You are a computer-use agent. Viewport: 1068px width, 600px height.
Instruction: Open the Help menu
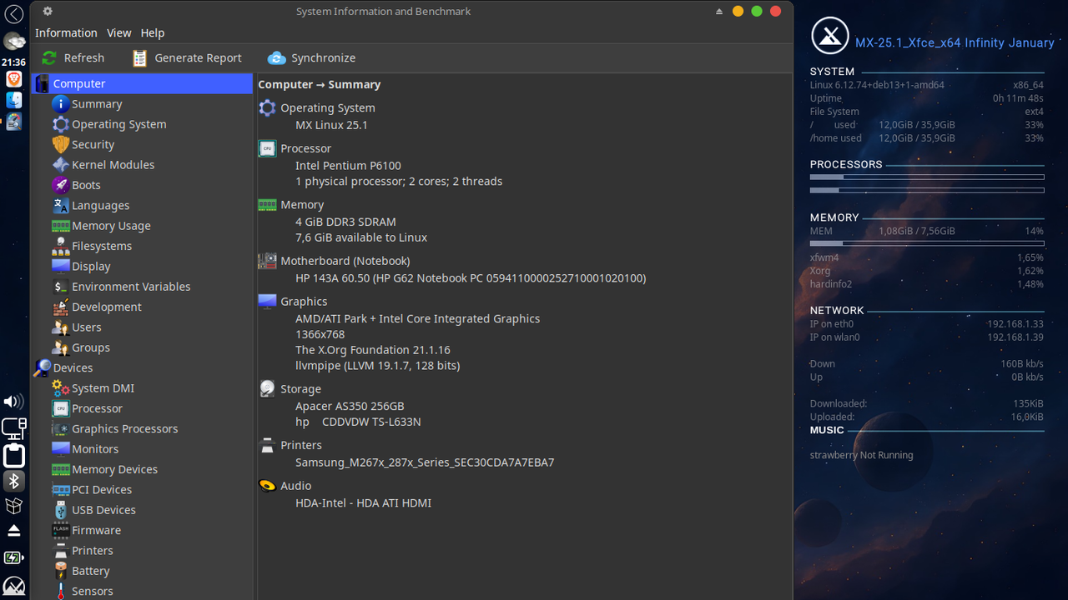[153, 32]
